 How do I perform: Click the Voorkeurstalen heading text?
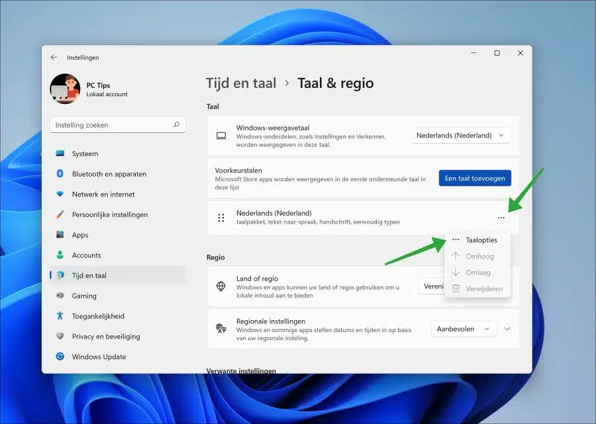tap(238, 171)
